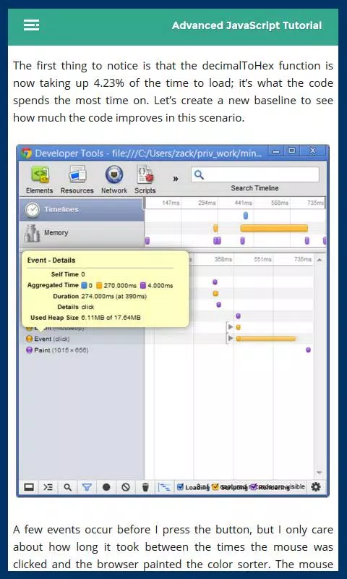Toggle the Scripting checkbox
The width and height of the screenshot is (347, 579).
(x=215, y=486)
